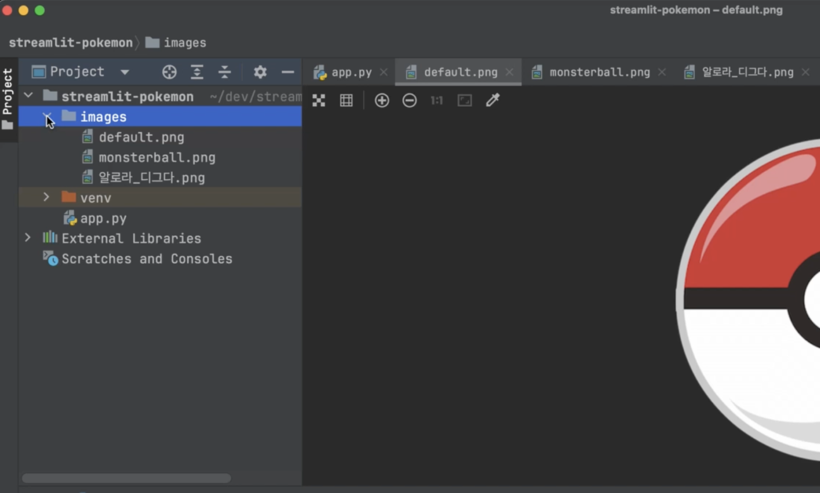Select 알로라_디그다.png in the project tree

tap(160, 178)
